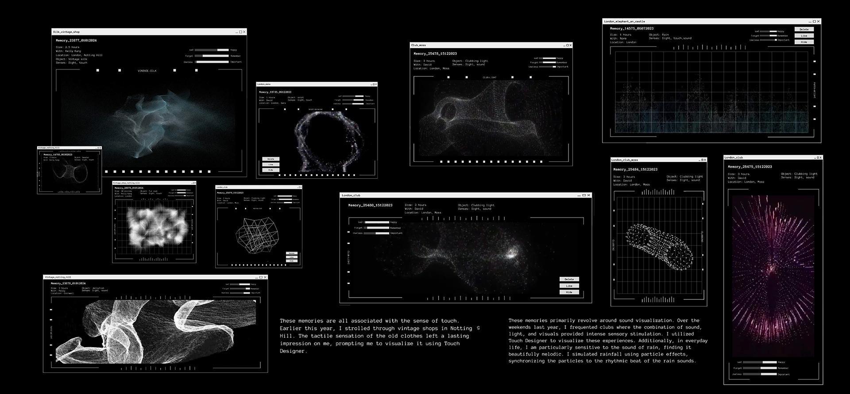Maximize the London_zara window

point(374,84)
